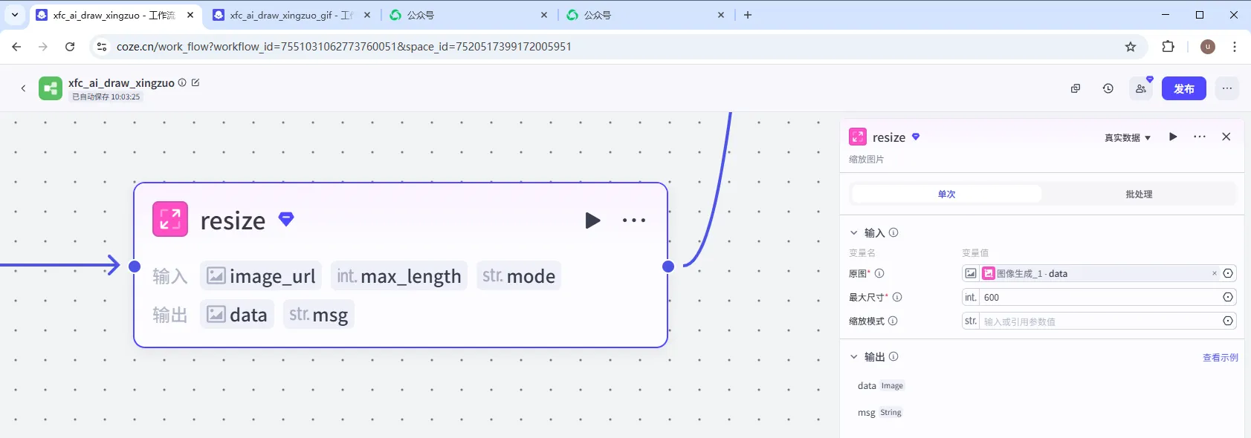The image size is (1251, 438).
Task: Click the 缩放模式 input field
Action: pyautogui.click(x=1099, y=321)
